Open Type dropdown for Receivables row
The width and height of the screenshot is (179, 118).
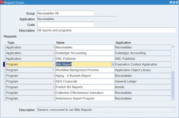click(53, 47)
